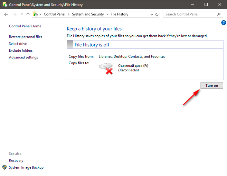Expand the chevron before Control Panel breadcrumb
Image resolution: width=227 pixels, height=176 pixels.
[40, 14]
